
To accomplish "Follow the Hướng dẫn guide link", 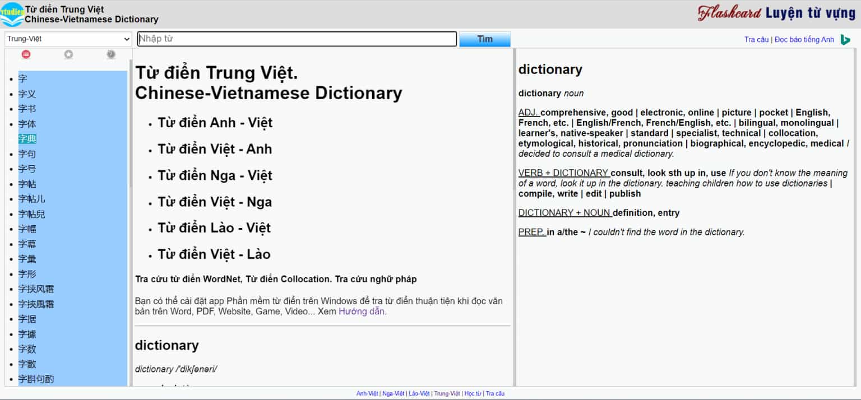I will pos(362,311).
